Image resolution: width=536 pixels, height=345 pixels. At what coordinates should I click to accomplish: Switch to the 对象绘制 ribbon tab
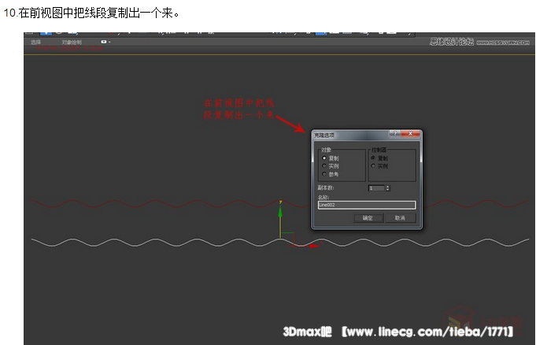(x=72, y=42)
